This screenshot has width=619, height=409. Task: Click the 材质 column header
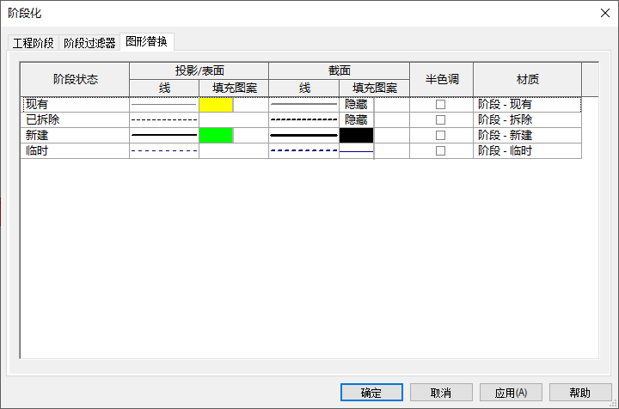click(x=527, y=79)
